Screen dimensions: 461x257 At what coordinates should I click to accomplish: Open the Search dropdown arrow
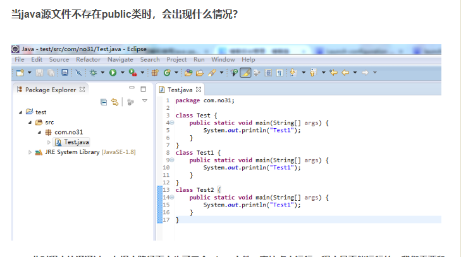[x=222, y=73]
